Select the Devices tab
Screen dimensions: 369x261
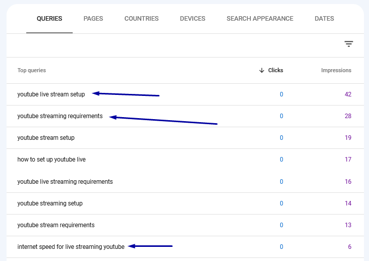click(x=192, y=19)
